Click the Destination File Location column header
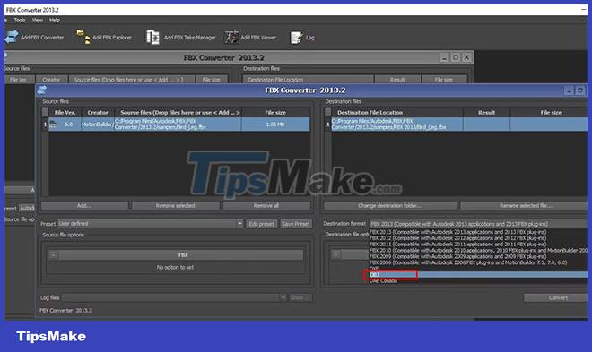Image resolution: width=592 pixels, height=352 pixels. click(x=397, y=112)
